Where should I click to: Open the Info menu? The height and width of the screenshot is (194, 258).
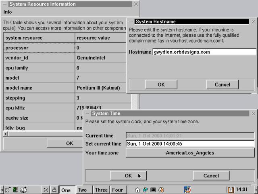(8, 12)
